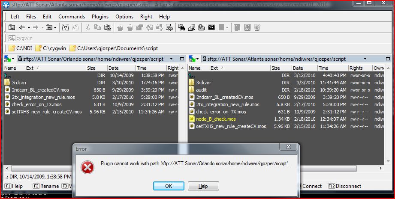This screenshot has height=199, width=395.
Task: Click Help button in the Error dialog
Action: (x=203, y=186)
